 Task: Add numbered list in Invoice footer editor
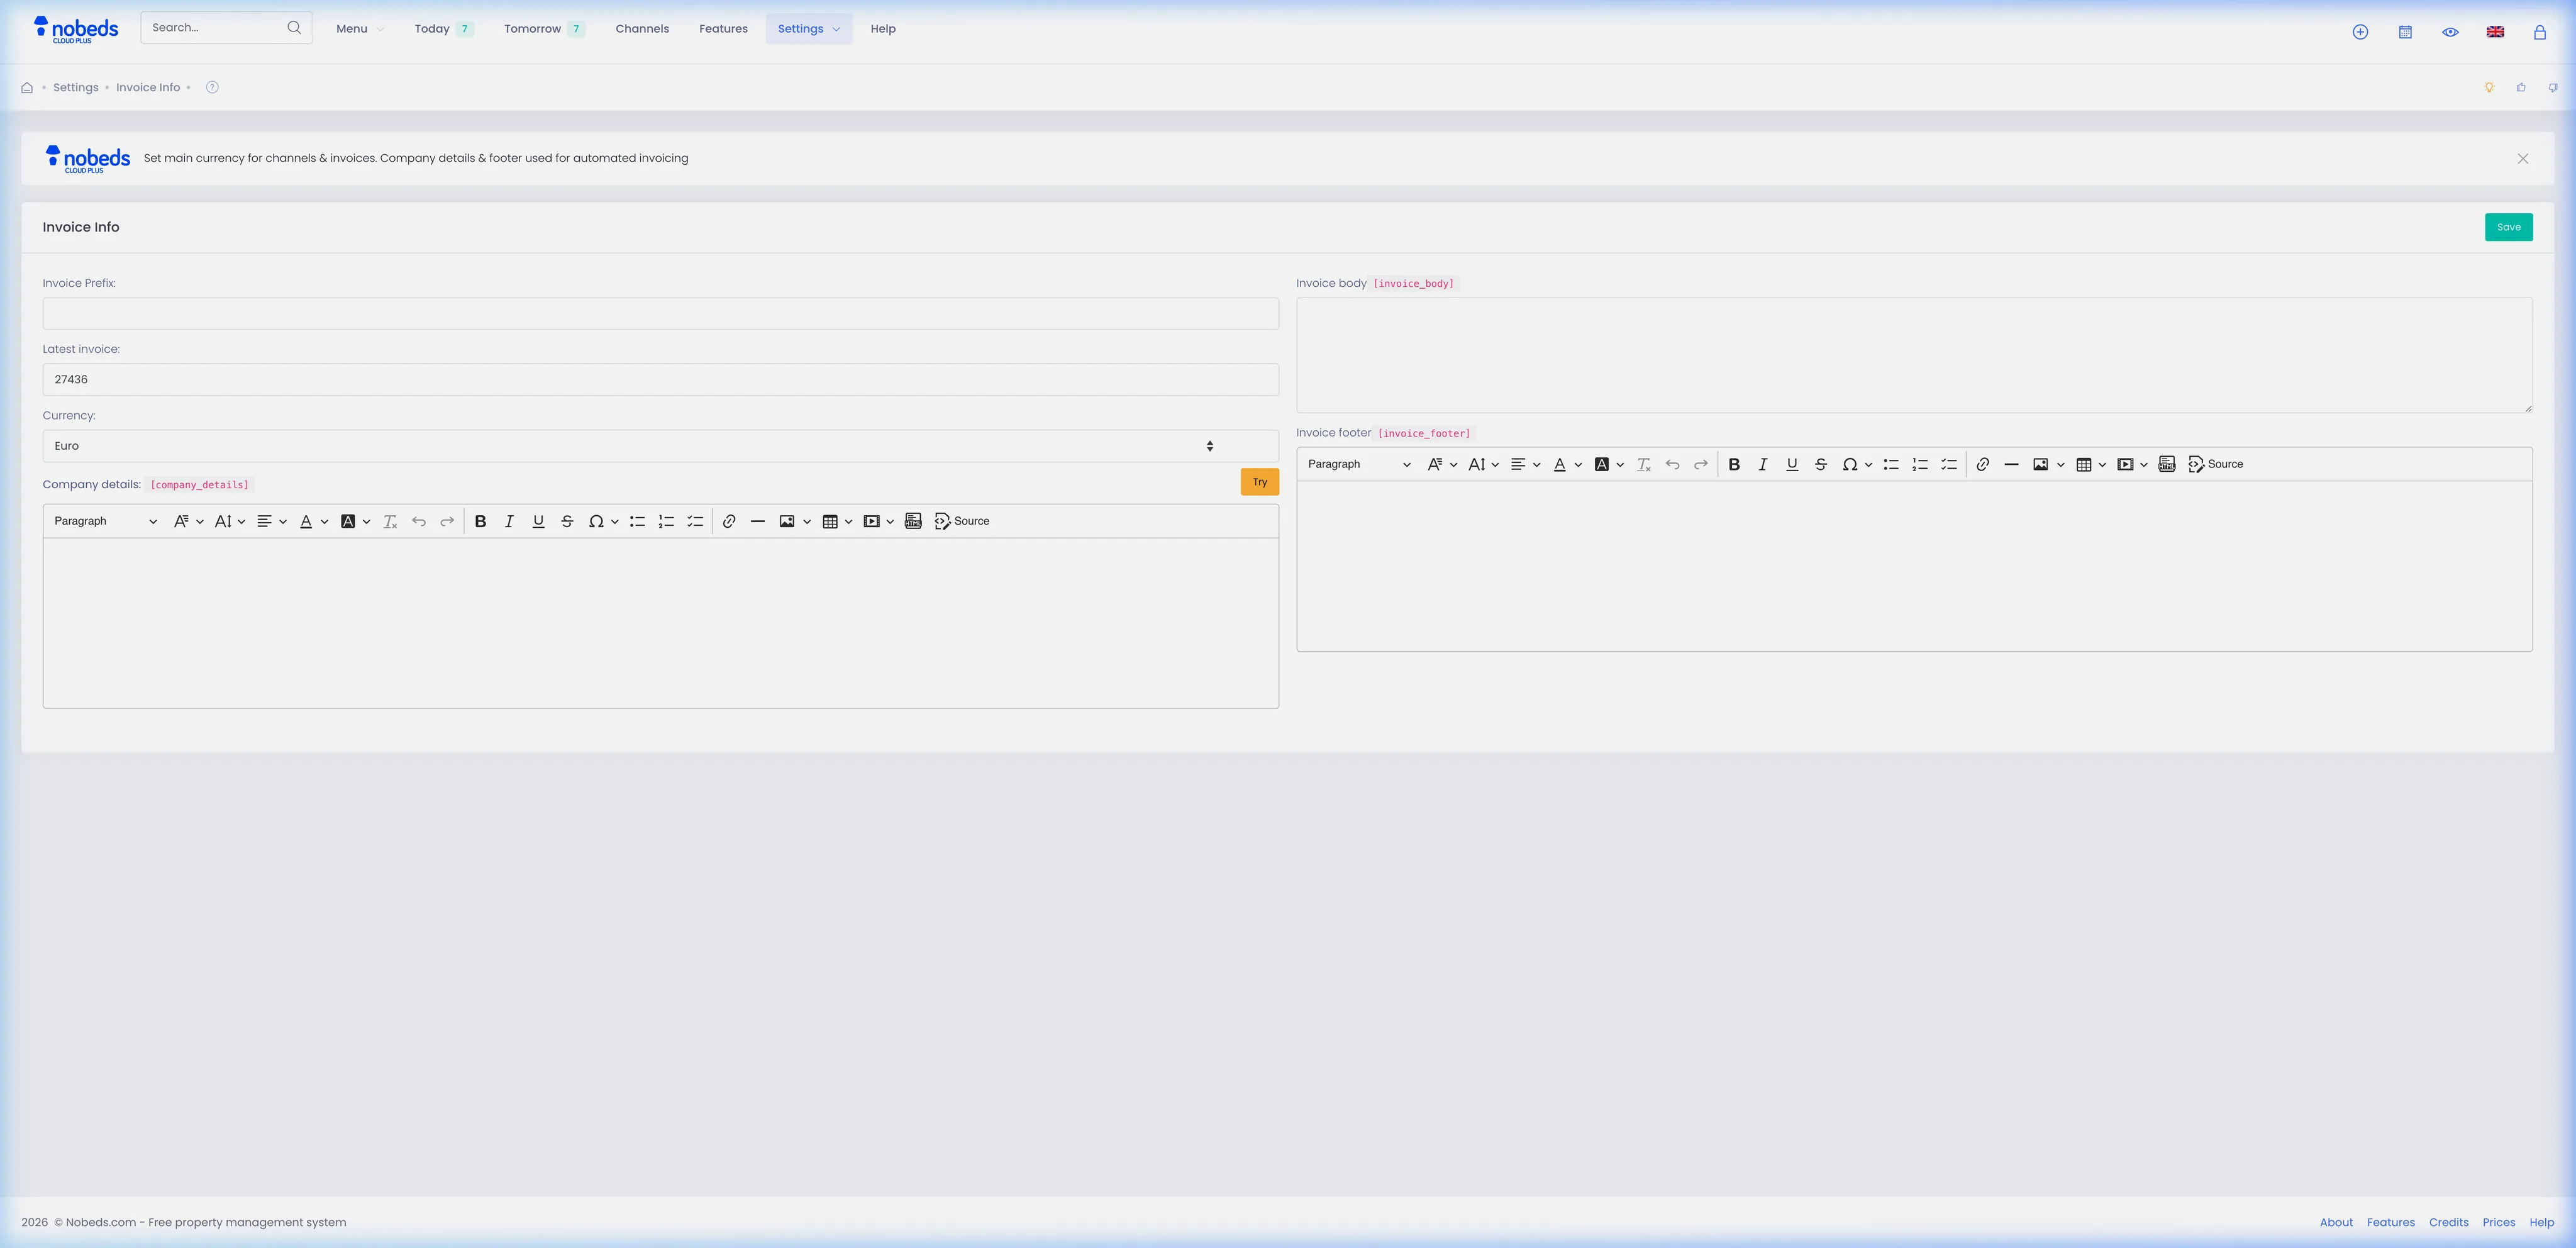pos(1920,464)
